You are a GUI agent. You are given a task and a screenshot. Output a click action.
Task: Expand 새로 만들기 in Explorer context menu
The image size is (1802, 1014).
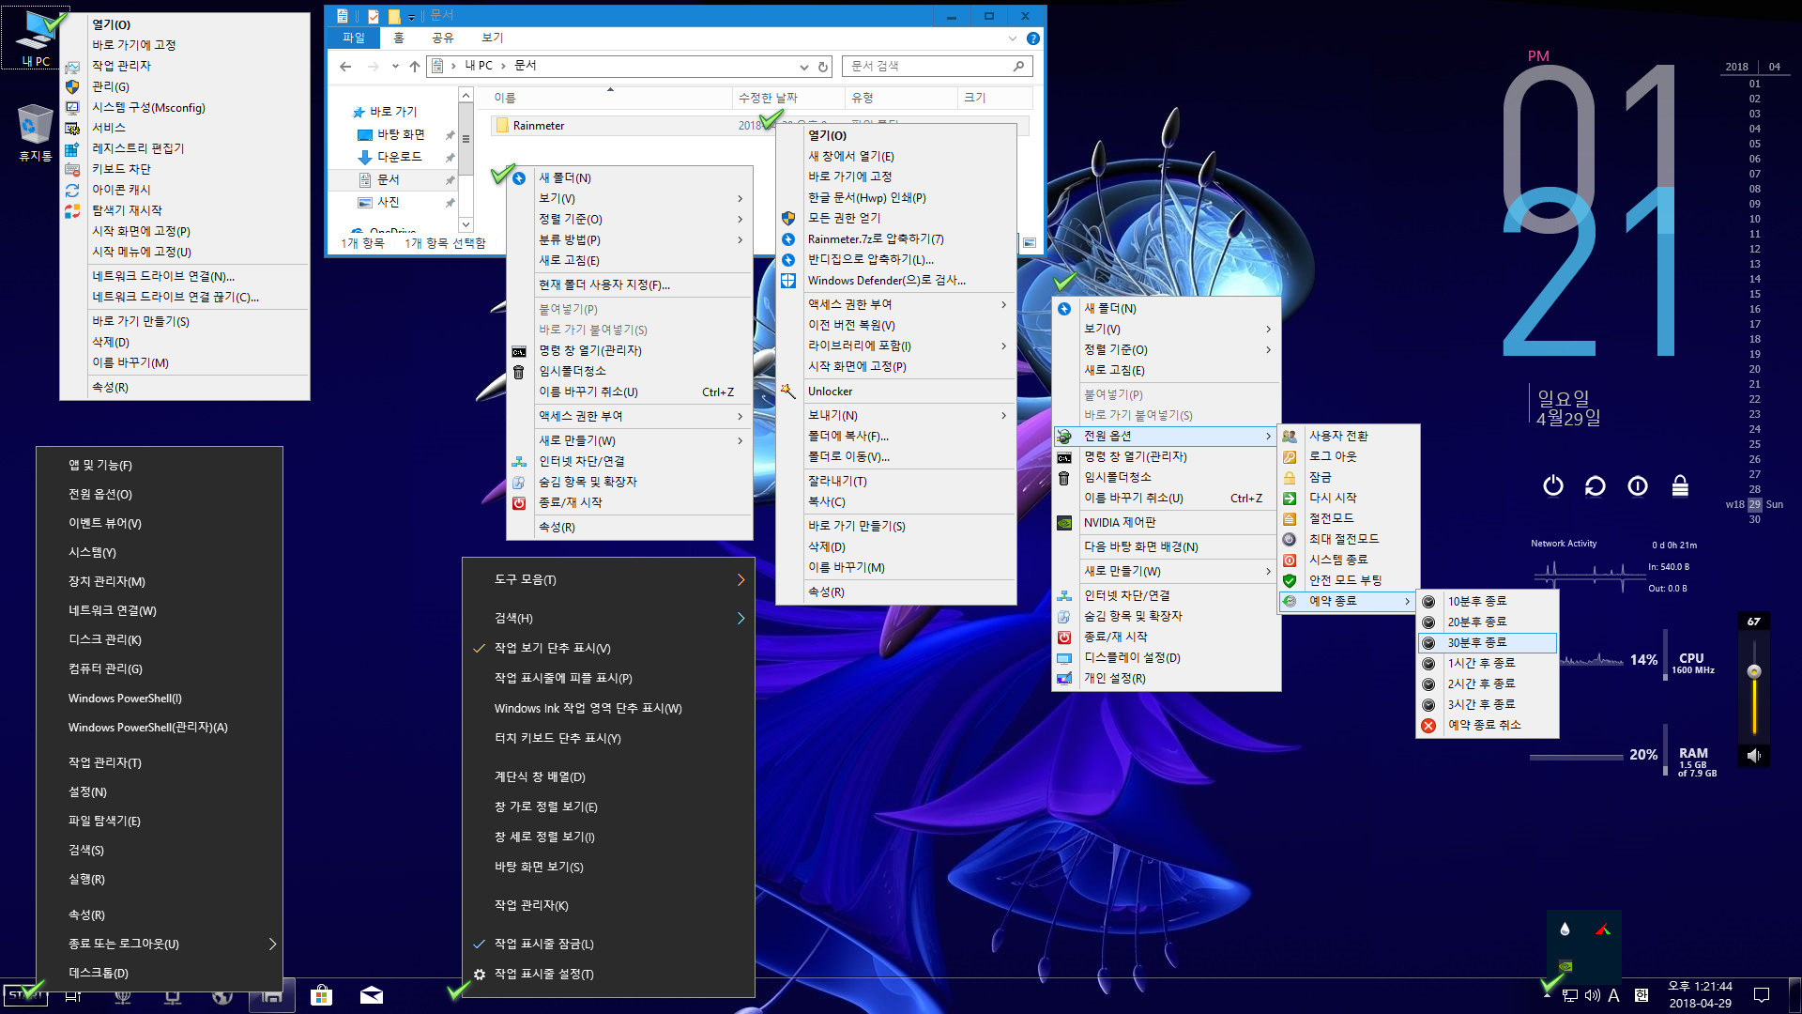click(629, 440)
